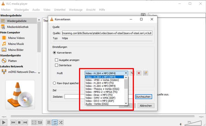Click the play button in controls
Viewport: 206px width, 126px height.
pos(3,123)
